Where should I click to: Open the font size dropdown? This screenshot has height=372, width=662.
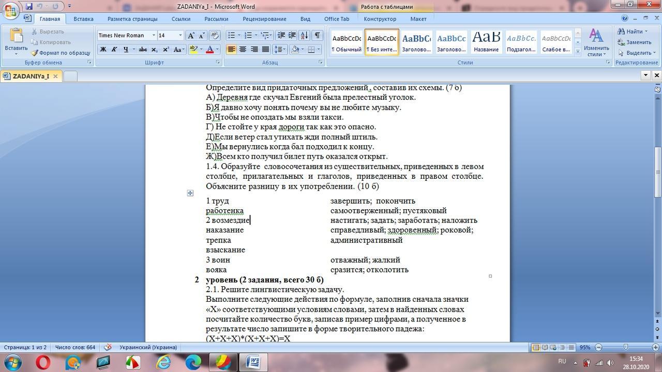[x=180, y=35]
